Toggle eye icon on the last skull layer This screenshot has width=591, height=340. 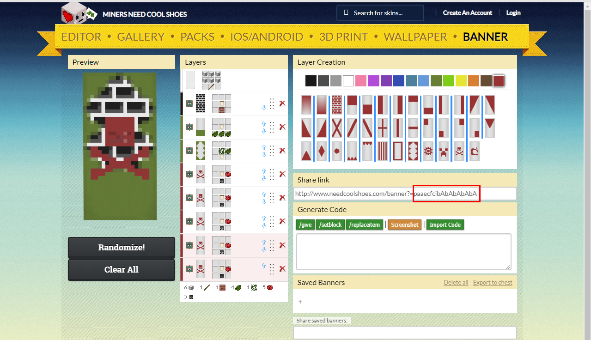coord(189,269)
